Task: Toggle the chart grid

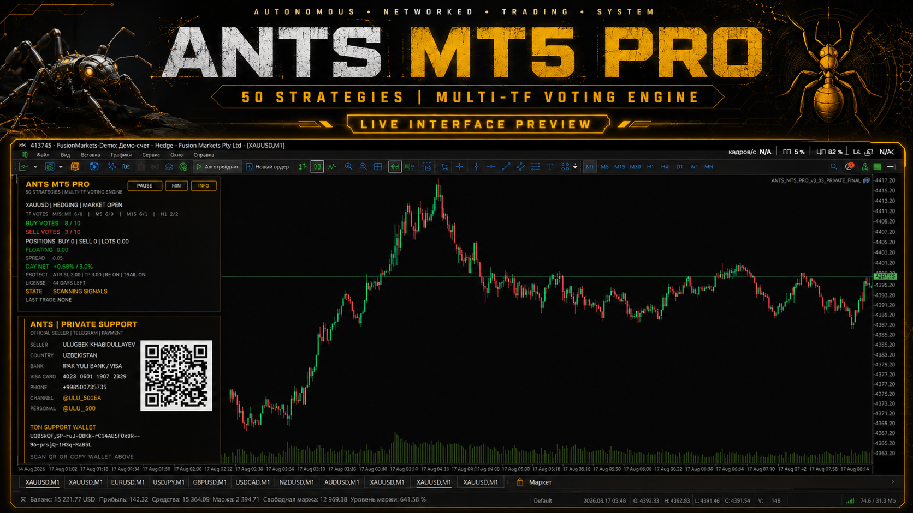Action: click(x=378, y=167)
